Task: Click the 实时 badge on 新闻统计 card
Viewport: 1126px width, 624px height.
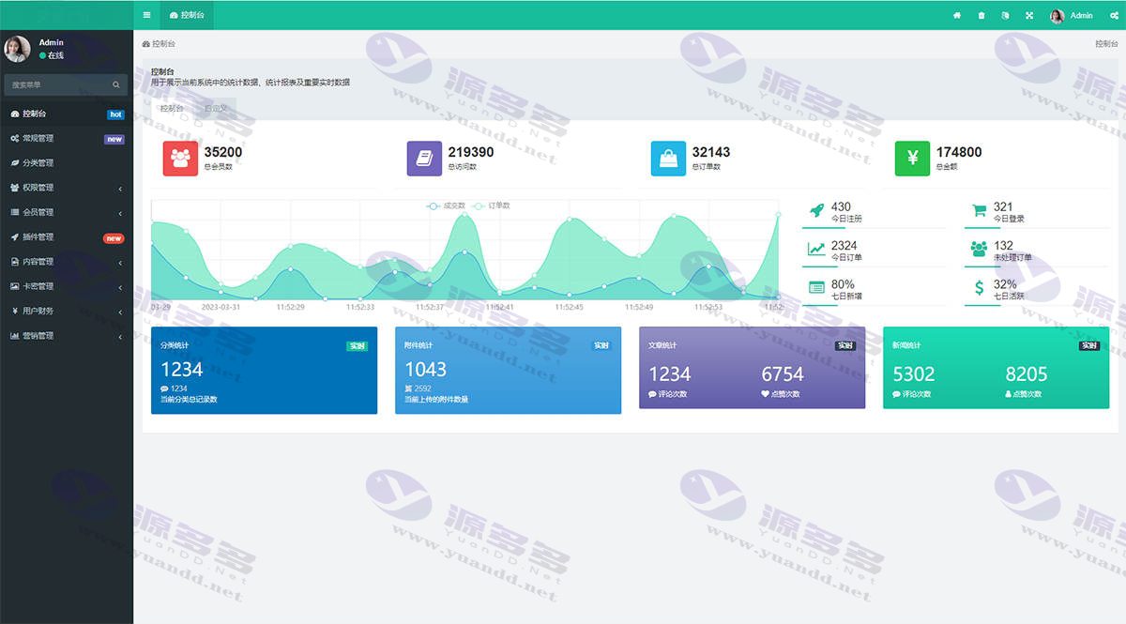Action: click(x=1088, y=345)
